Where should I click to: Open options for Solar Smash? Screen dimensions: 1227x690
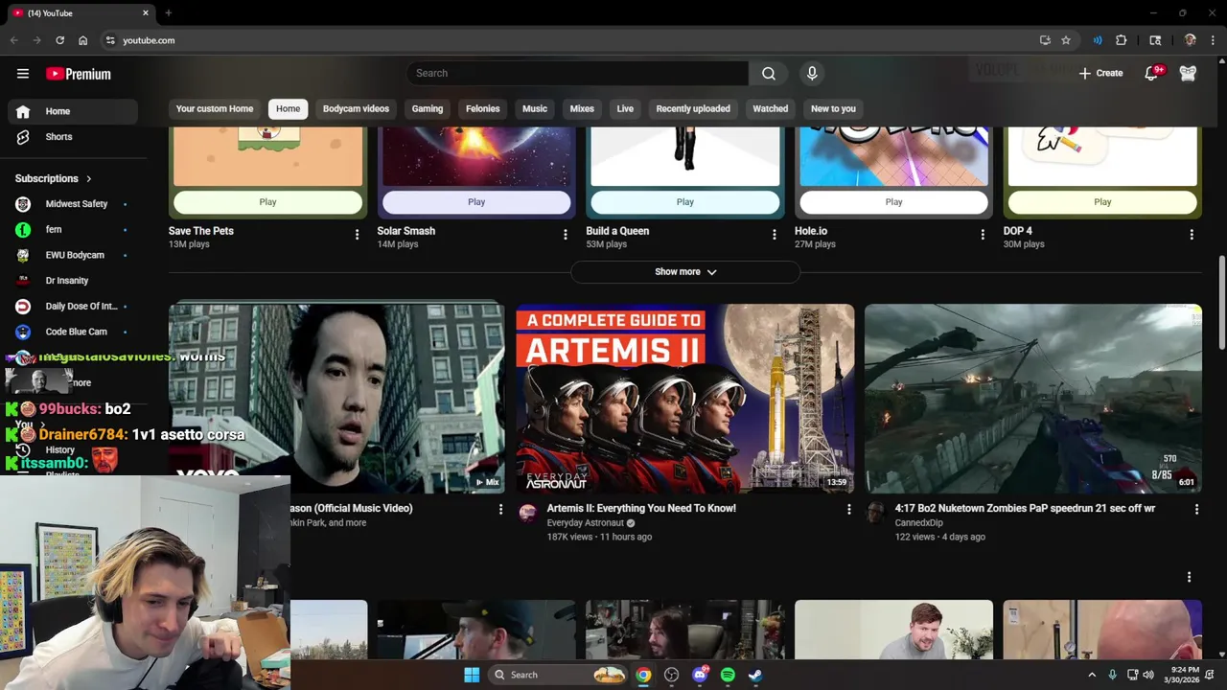566,235
